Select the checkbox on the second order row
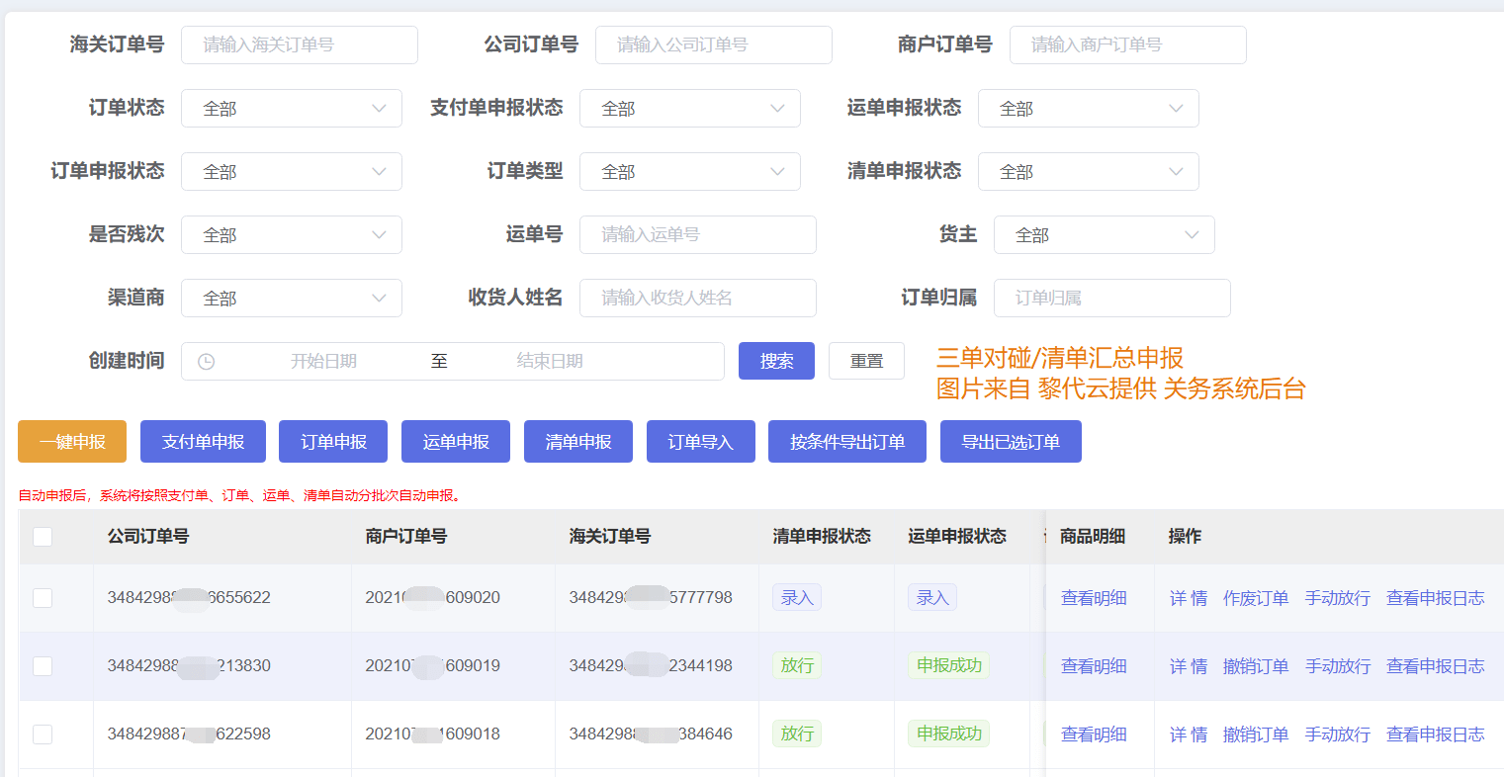 coord(42,665)
